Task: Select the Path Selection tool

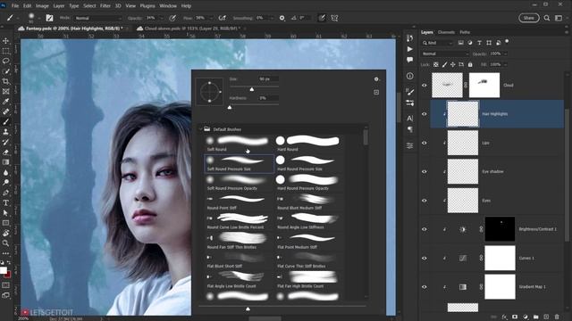Action: (6, 213)
